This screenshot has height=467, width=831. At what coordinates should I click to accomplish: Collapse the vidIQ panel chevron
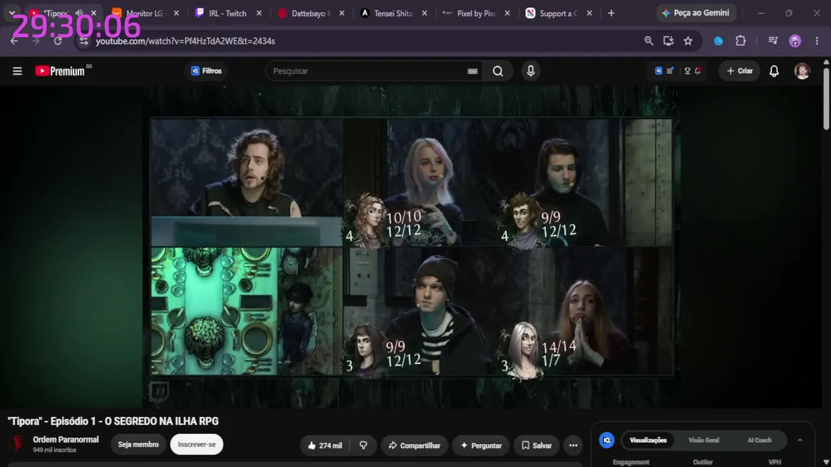pos(800,440)
